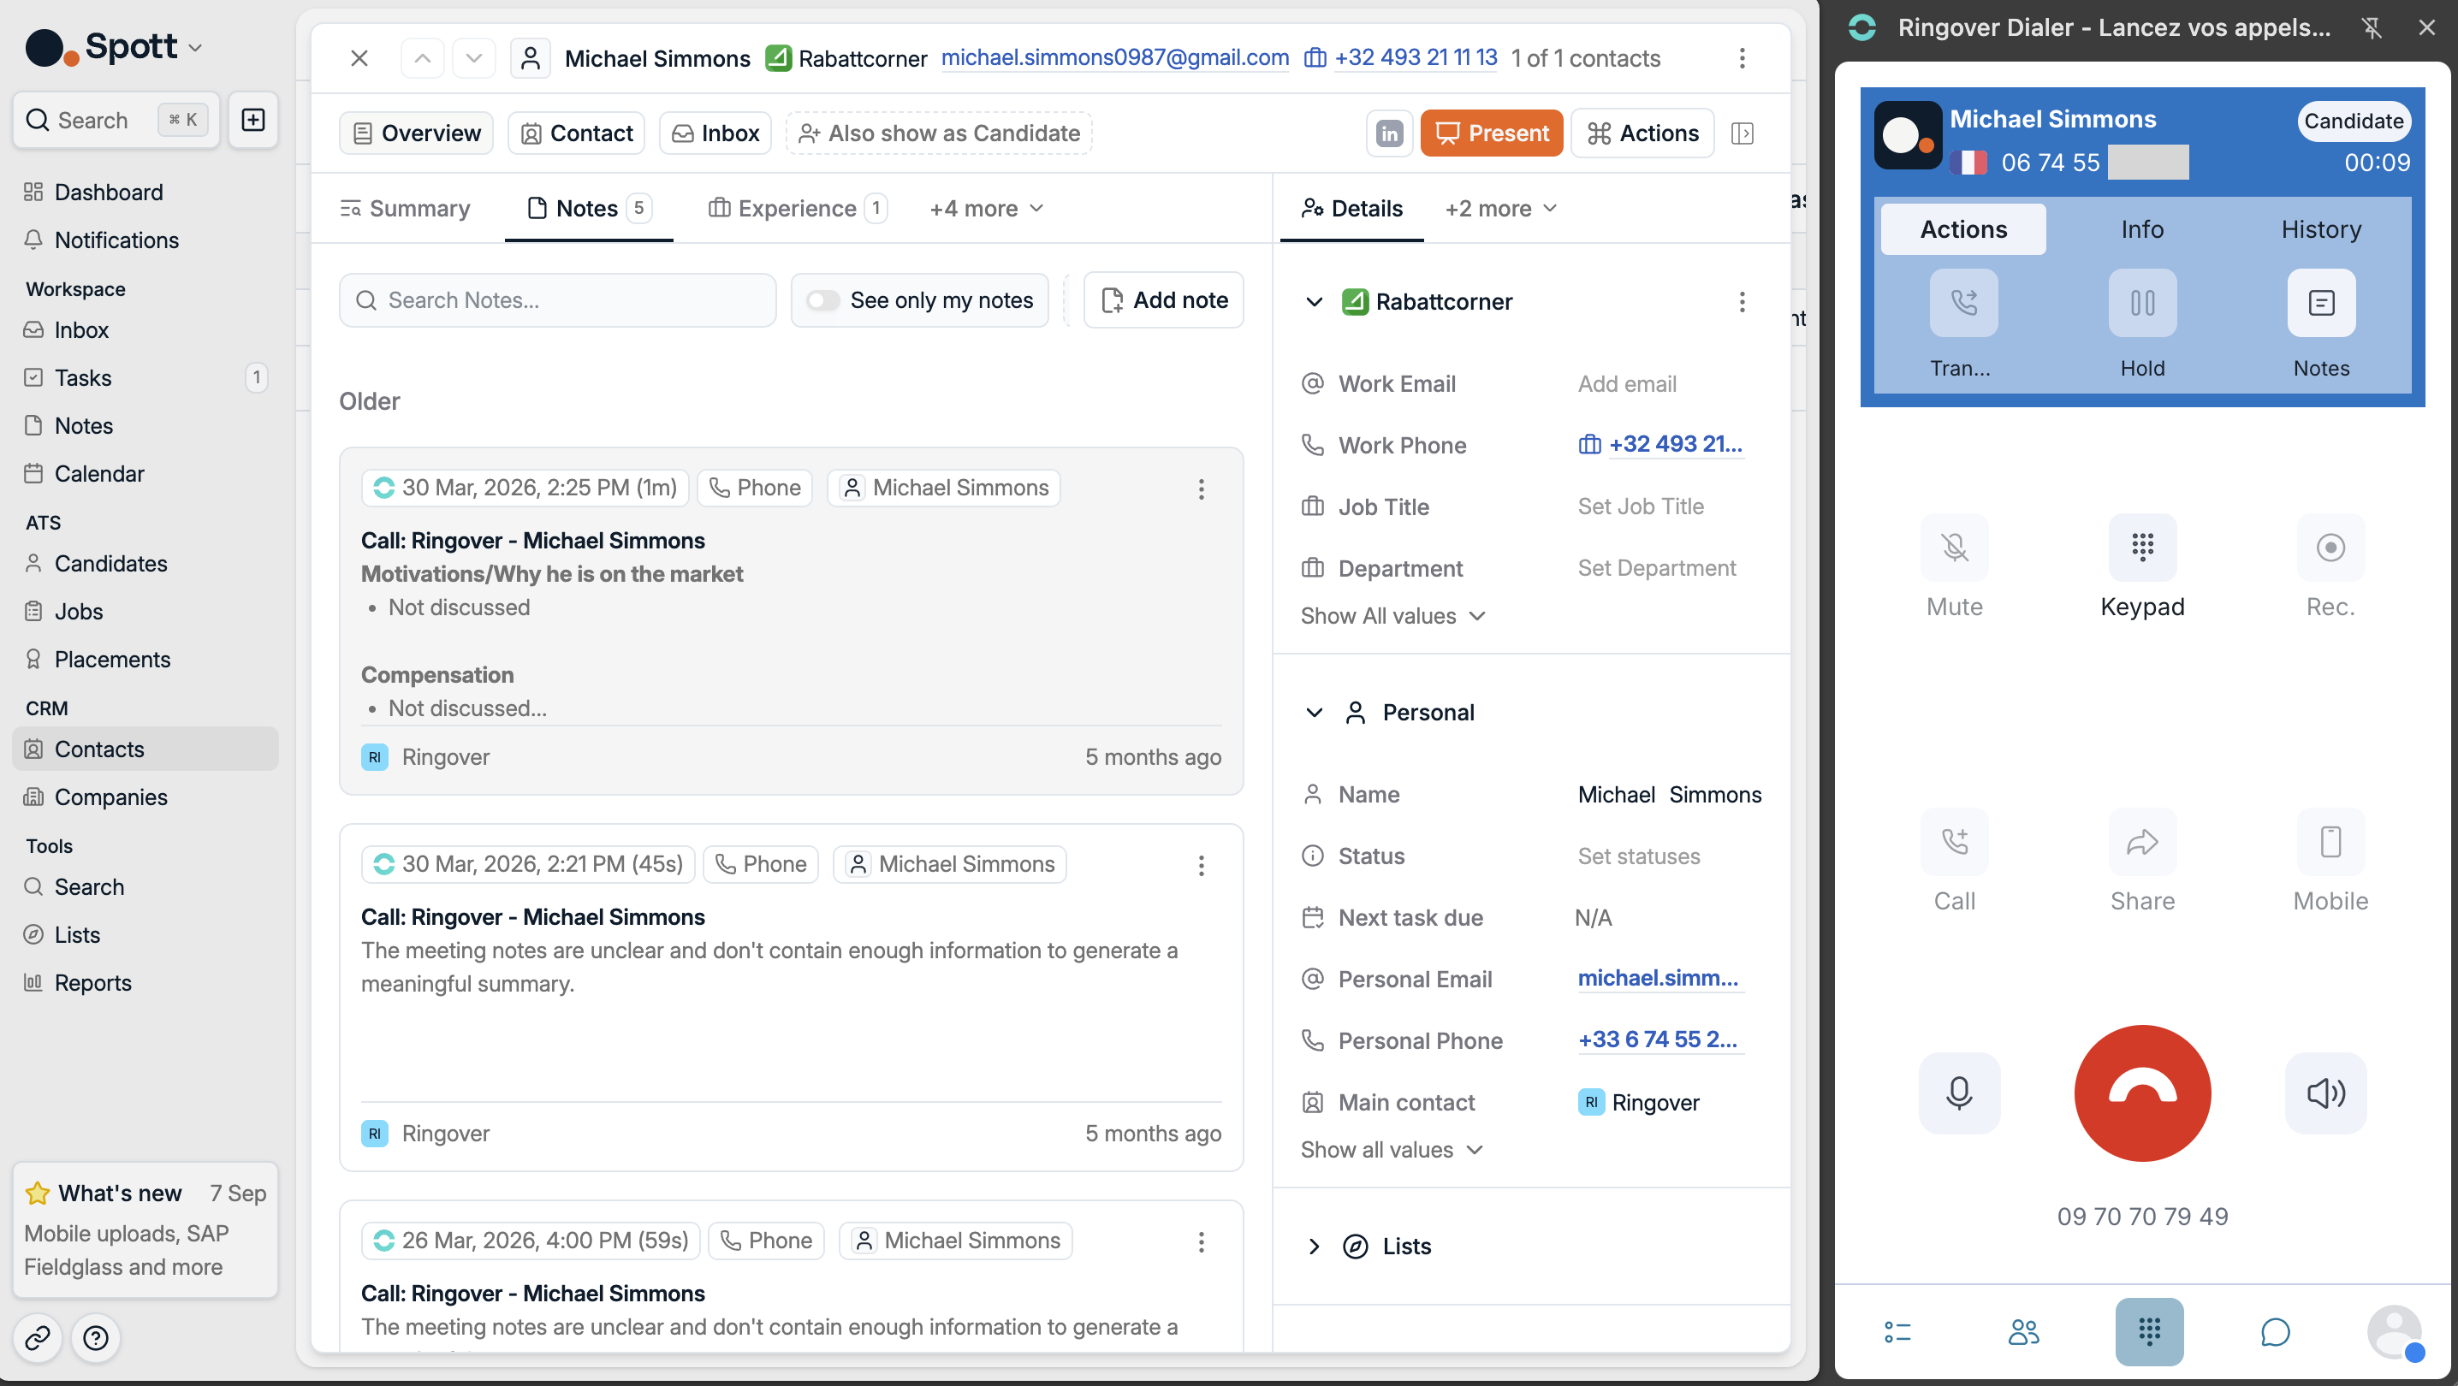Expand the Lists section
The image size is (2458, 1386).
tap(1314, 1247)
